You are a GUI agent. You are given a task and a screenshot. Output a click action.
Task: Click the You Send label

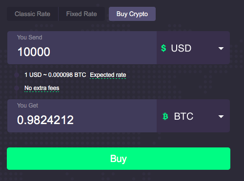[30, 37]
